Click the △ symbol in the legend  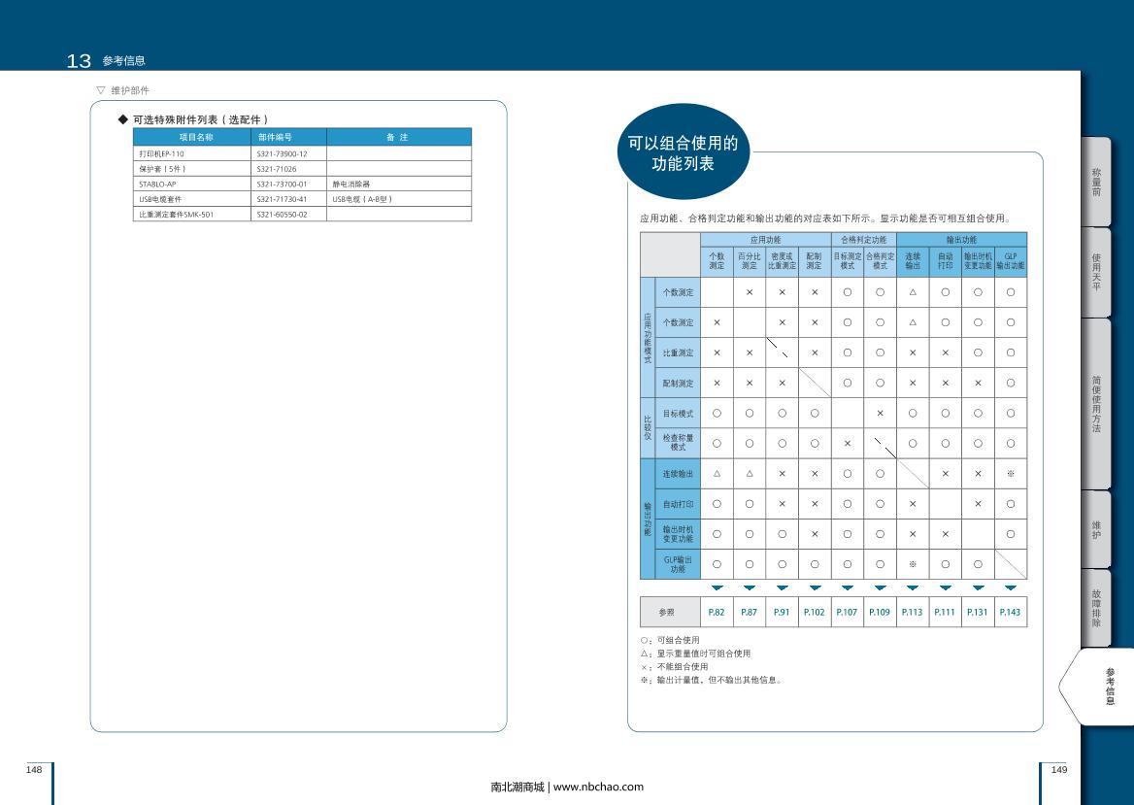pyautogui.click(x=645, y=654)
